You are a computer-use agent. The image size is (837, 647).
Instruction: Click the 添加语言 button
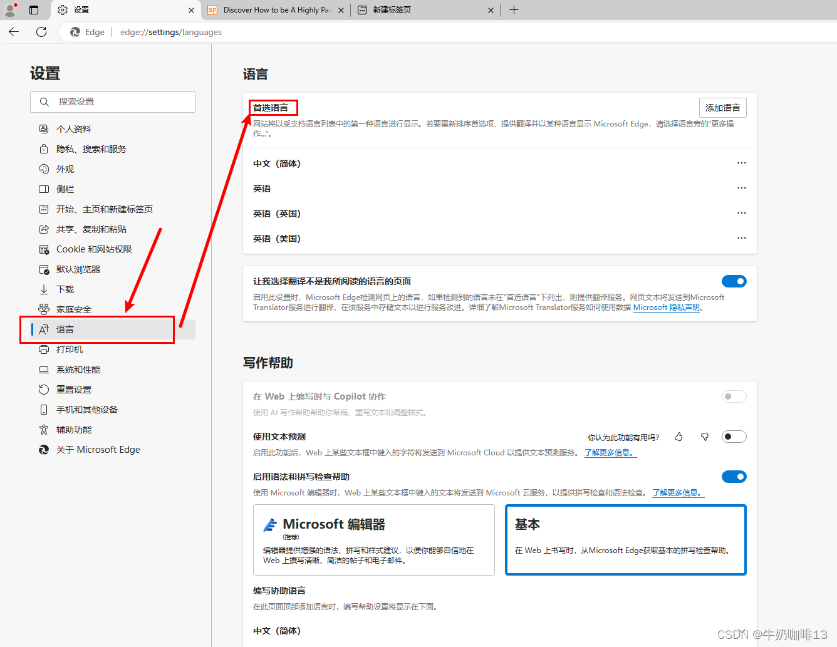click(x=723, y=108)
